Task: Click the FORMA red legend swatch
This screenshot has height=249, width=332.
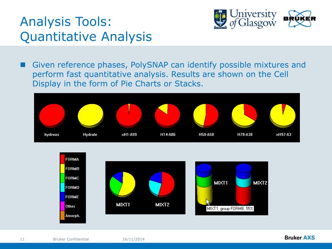Action: [63, 159]
